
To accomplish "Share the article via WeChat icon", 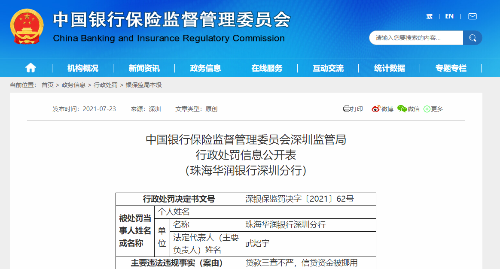I will [402, 109].
